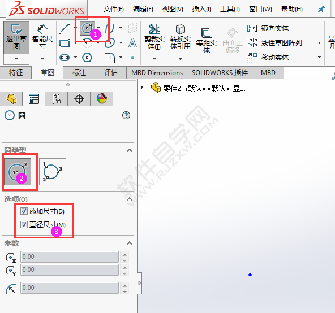The width and height of the screenshot is (335, 313).
Task: Open the dropdown under 转换实体引用
Action: coord(180,59)
